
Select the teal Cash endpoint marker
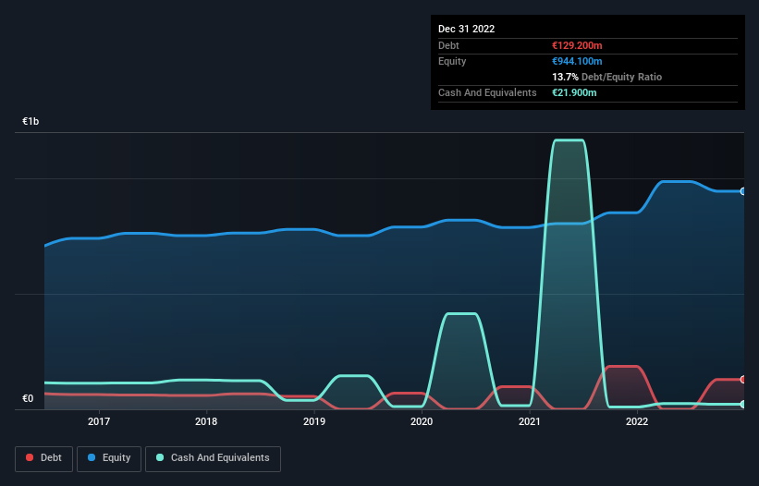click(743, 405)
